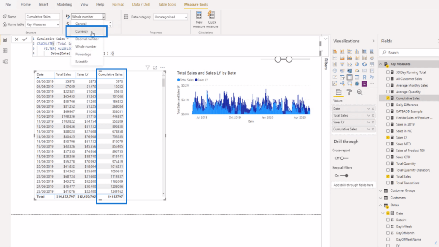Collapse the Visualizations pane chevron

tap(373, 41)
